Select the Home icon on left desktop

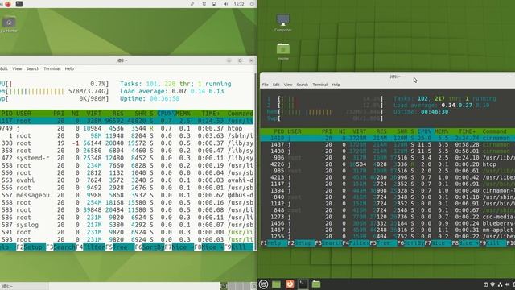(x=9, y=25)
